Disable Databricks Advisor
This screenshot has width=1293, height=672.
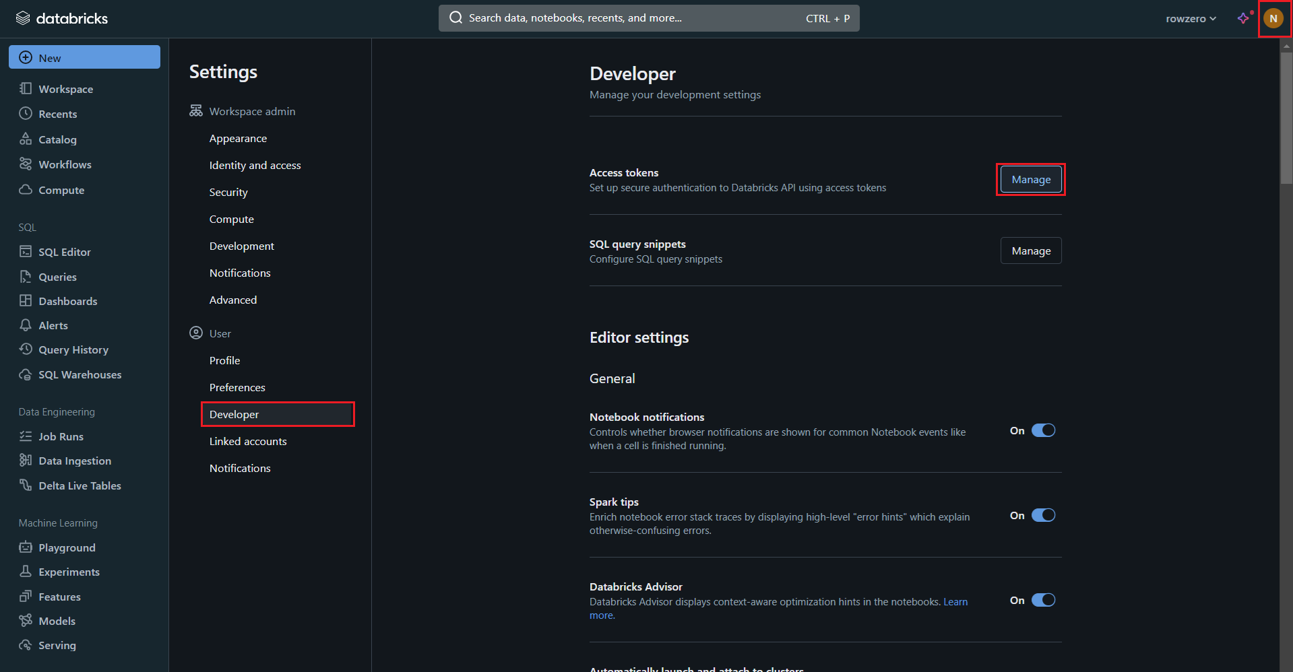pos(1043,600)
